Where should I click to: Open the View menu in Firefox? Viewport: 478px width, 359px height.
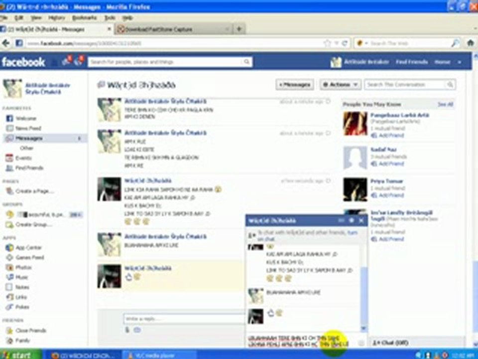coord(36,18)
